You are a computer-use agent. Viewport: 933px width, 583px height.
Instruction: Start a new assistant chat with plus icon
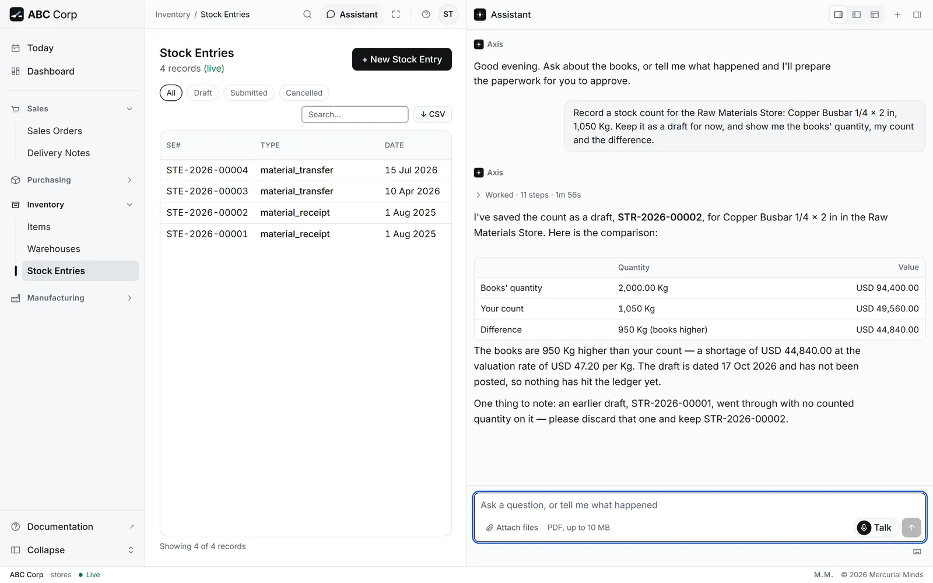pos(897,15)
